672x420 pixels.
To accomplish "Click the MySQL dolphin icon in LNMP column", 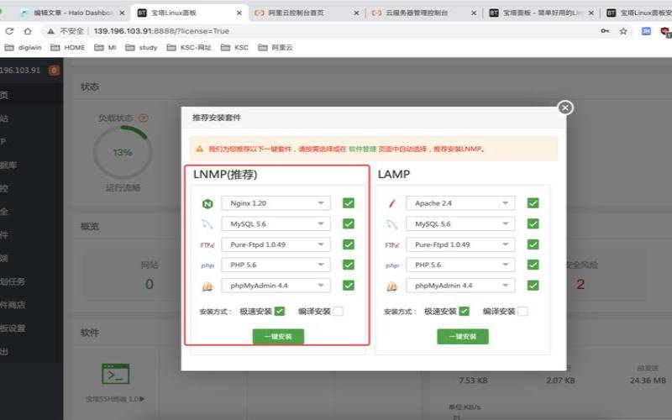I will (x=207, y=224).
